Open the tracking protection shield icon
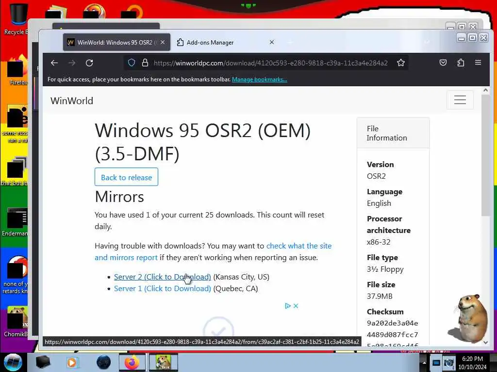Screen dimensions: 497x372 coord(132,63)
